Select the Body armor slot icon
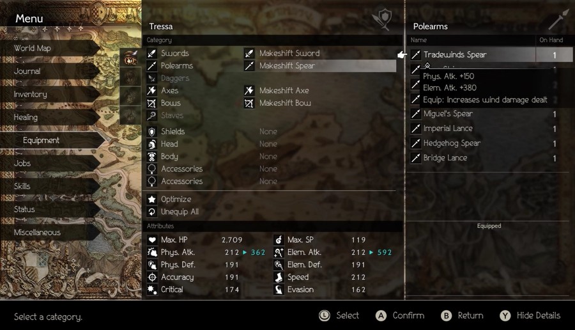This screenshot has height=330, width=575. [x=152, y=157]
